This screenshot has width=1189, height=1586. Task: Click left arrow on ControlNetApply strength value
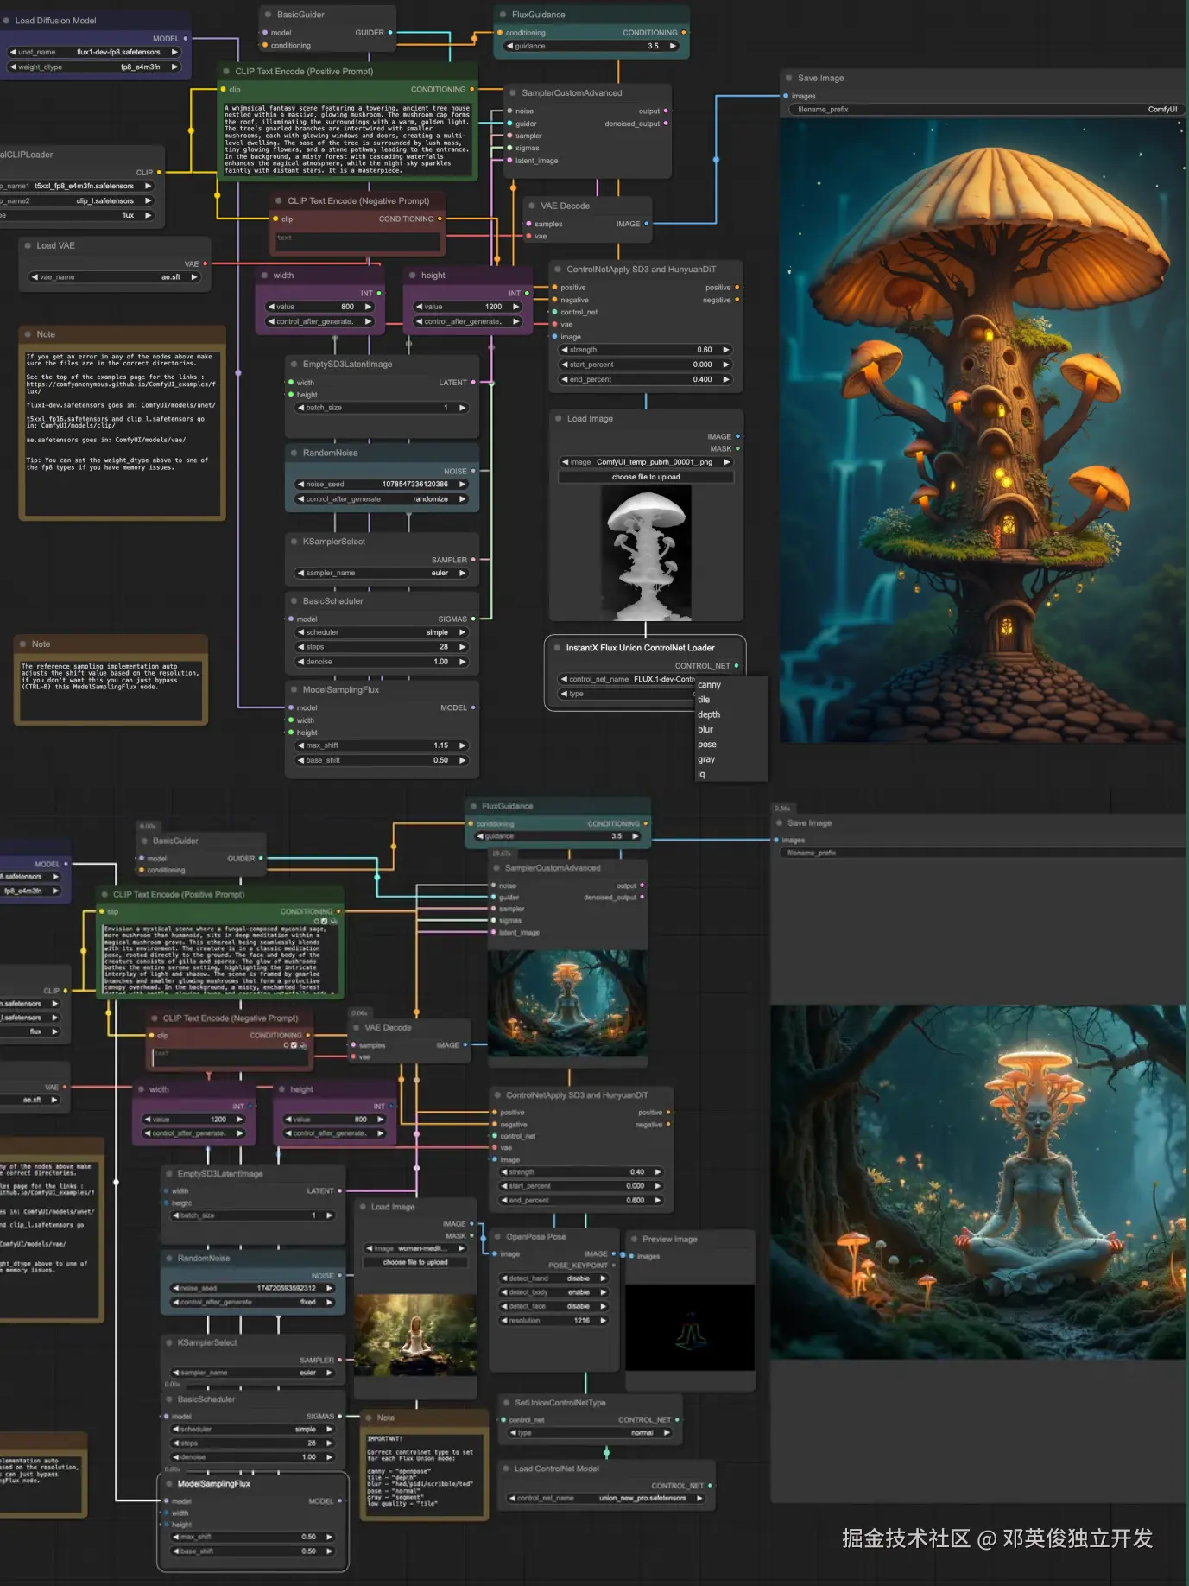(x=565, y=350)
